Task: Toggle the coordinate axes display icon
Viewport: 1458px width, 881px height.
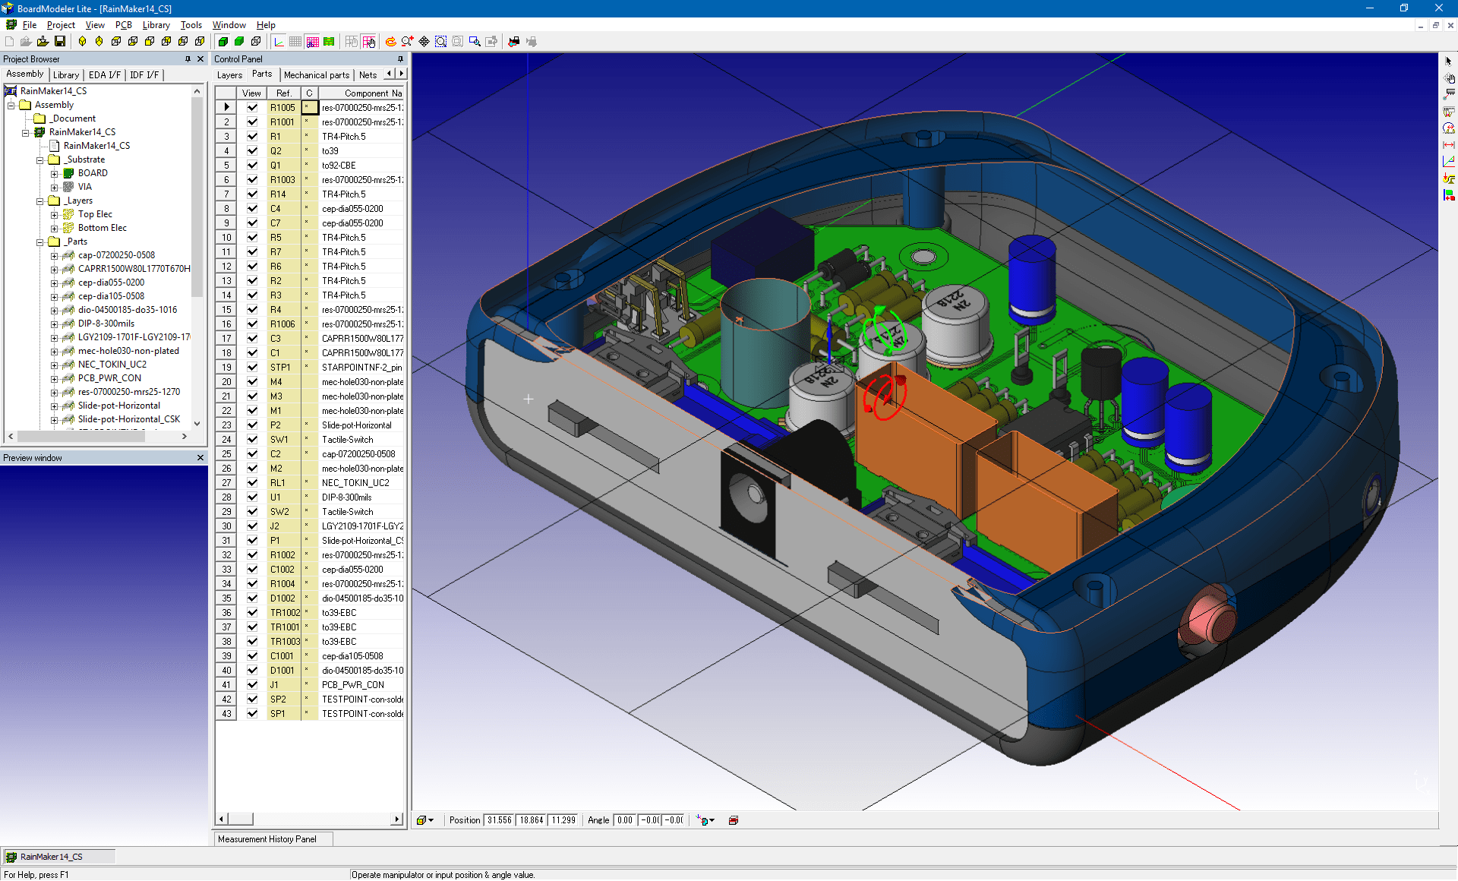Action: click(279, 42)
